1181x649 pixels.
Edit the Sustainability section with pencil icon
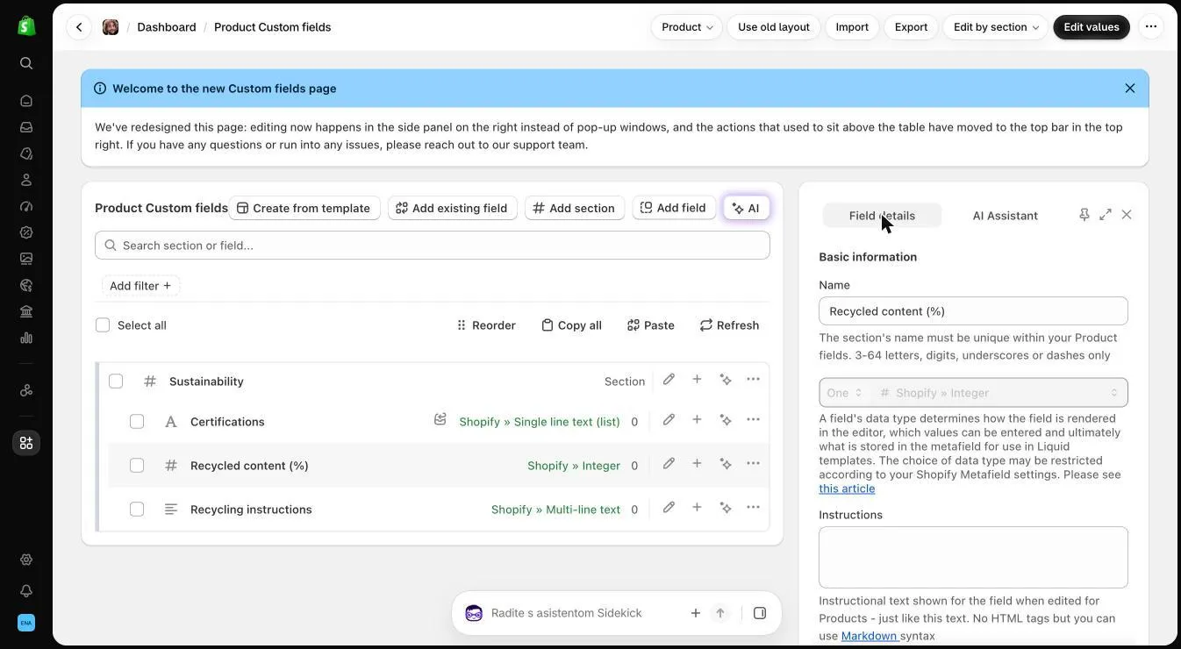pos(669,380)
